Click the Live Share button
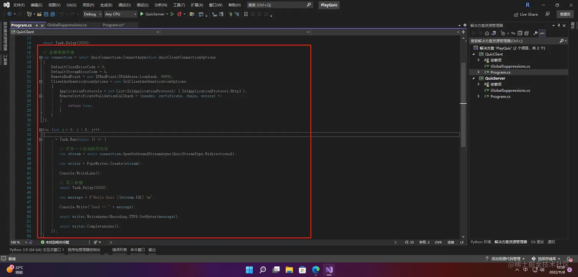This screenshot has width=578, height=277. click(x=526, y=14)
